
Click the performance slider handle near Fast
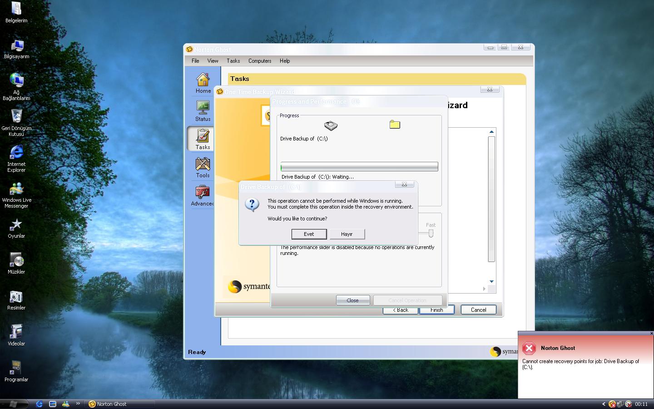431,233
